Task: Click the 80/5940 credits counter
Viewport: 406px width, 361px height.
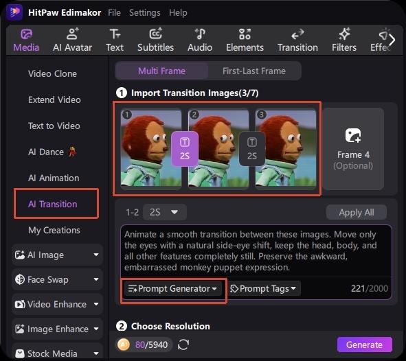Action: [x=151, y=345]
